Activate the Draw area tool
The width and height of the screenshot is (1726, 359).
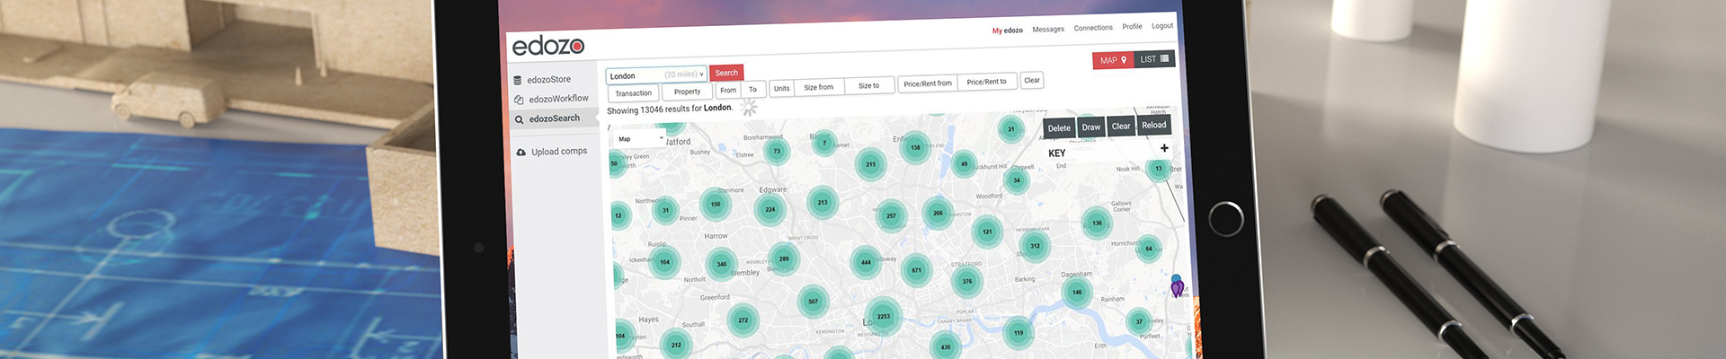tap(1090, 127)
